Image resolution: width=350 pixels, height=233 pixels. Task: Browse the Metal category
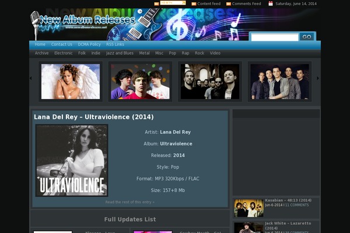(x=144, y=53)
